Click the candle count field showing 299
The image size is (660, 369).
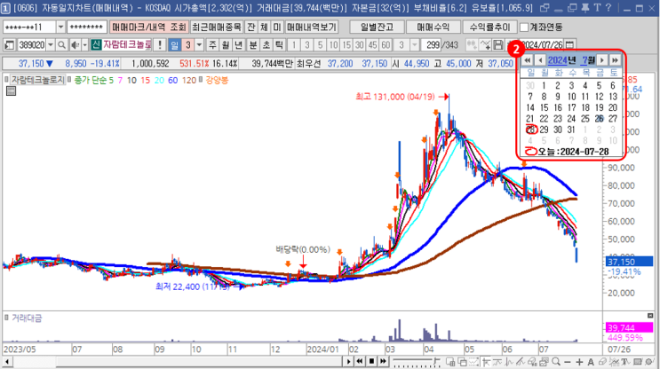point(430,44)
